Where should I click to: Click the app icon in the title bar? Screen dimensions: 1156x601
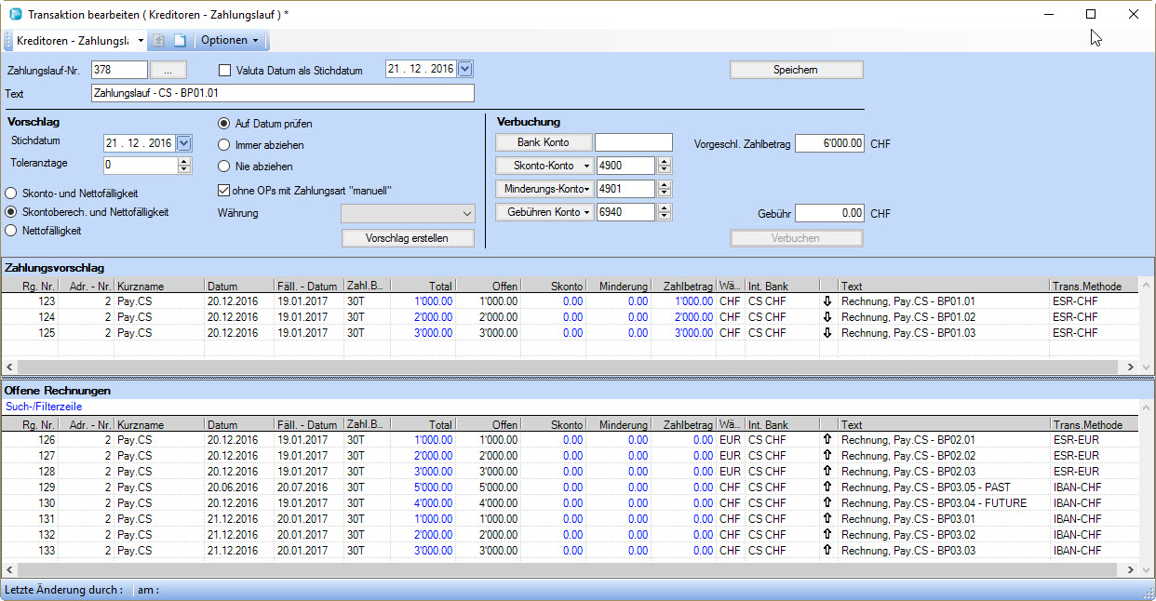click(x=15, y=14)
